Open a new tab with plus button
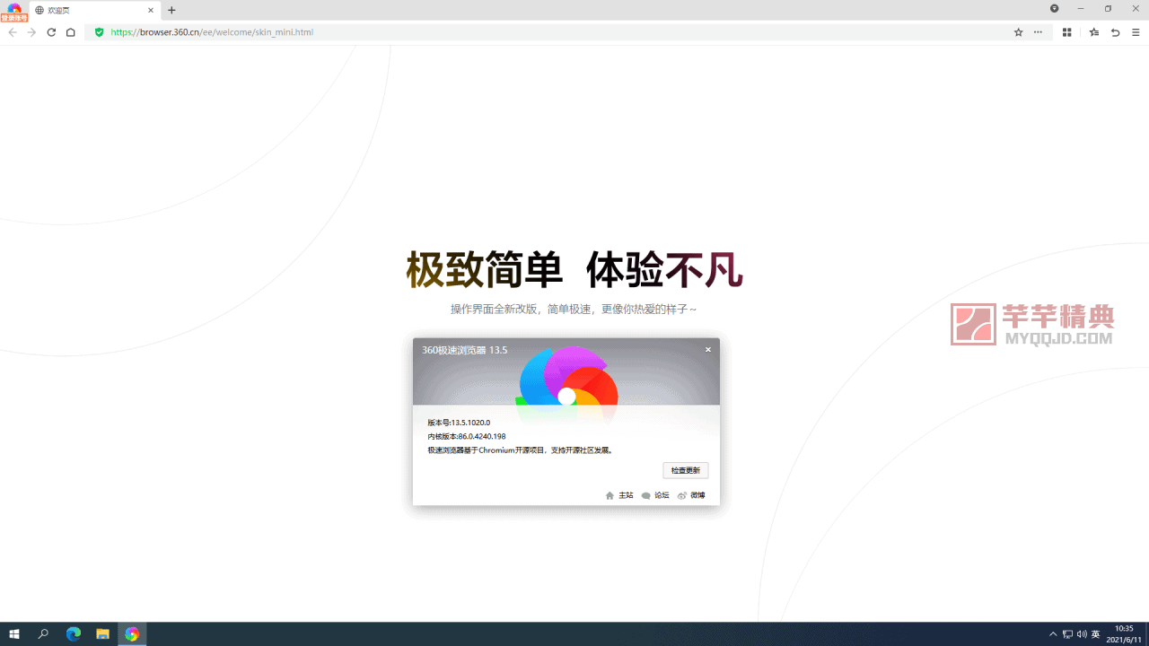 pyautogui.click(x=171, y=11)
